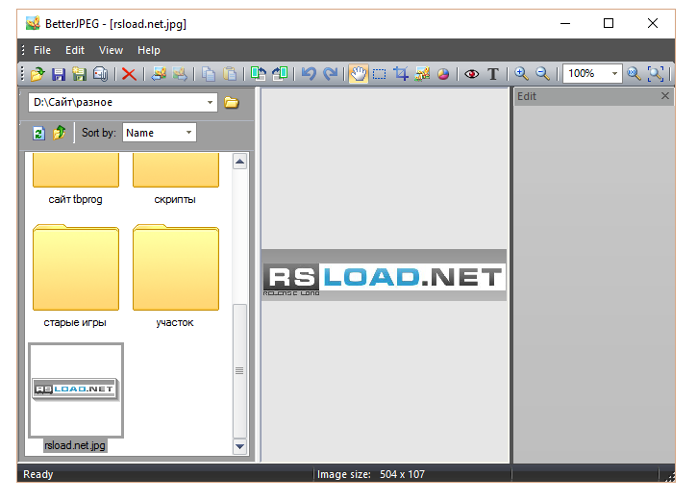Refresh the folder listing
The image size is (697, 502).
pyautogui.click(x=38, y=133)
